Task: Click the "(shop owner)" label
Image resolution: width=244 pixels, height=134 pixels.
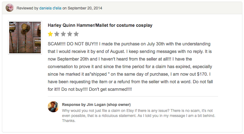Action: [119, 105]
